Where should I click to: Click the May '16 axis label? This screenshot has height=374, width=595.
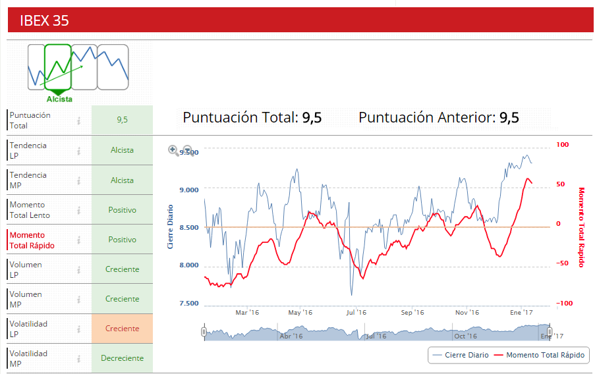coord(300,313)
